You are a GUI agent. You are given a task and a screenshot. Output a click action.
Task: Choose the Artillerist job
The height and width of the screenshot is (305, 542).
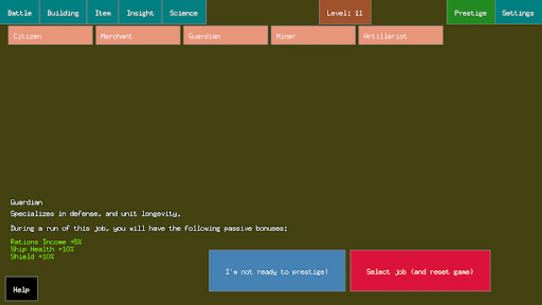401,35
